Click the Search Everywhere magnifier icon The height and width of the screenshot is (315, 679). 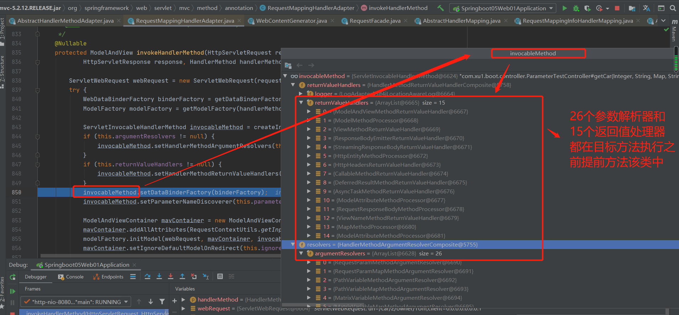click(x=673, y=8)
